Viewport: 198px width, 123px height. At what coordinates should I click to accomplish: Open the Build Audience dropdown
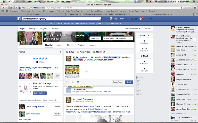[x=133, y=29]
